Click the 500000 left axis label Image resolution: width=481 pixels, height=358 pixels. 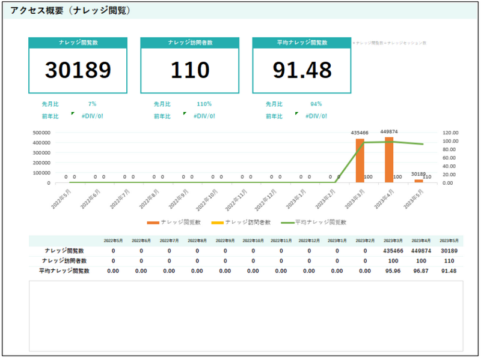tap(41, 133)
